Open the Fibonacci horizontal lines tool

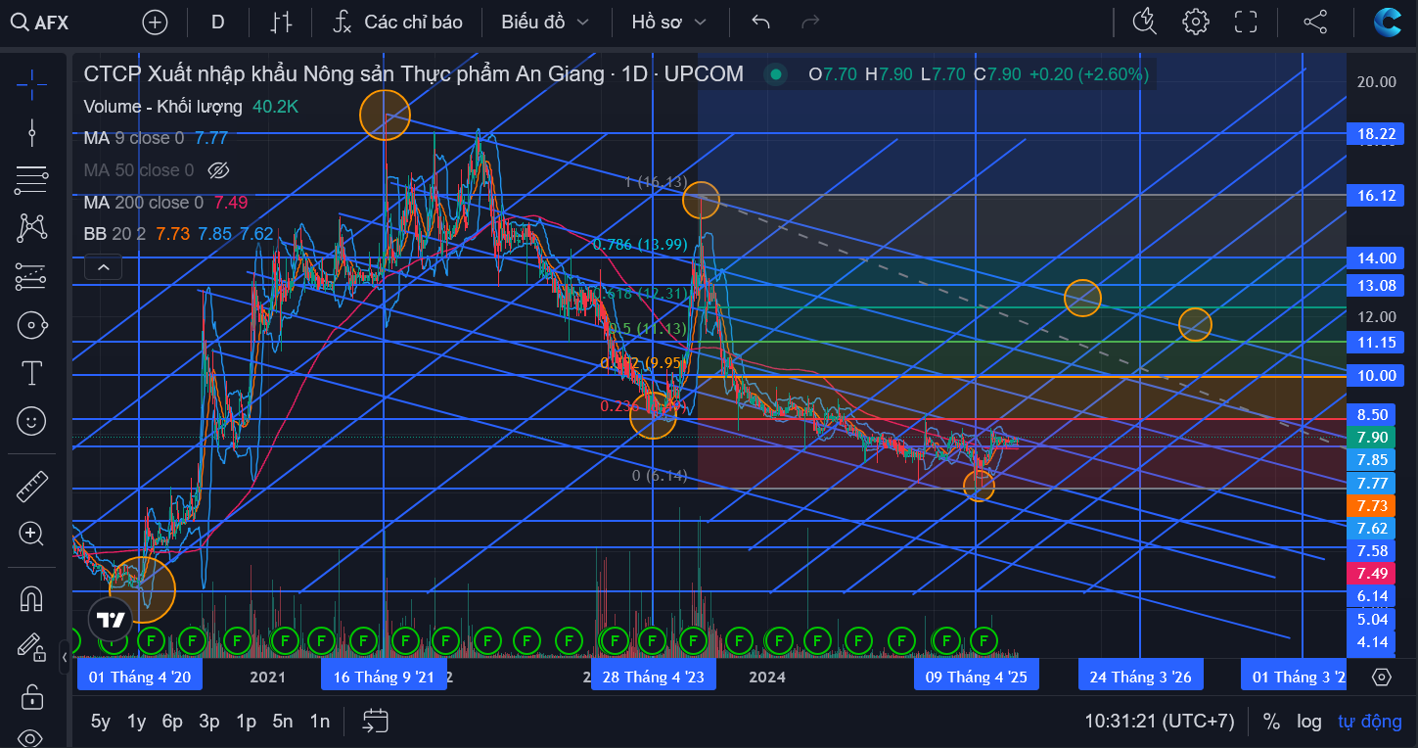tap(31, 180)
